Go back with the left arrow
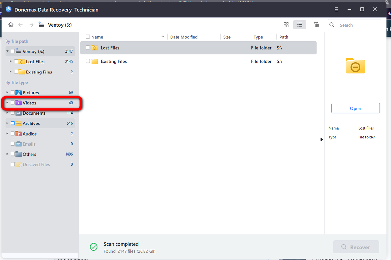The width and height of the screenshot is (391, 260). (21, 25)
